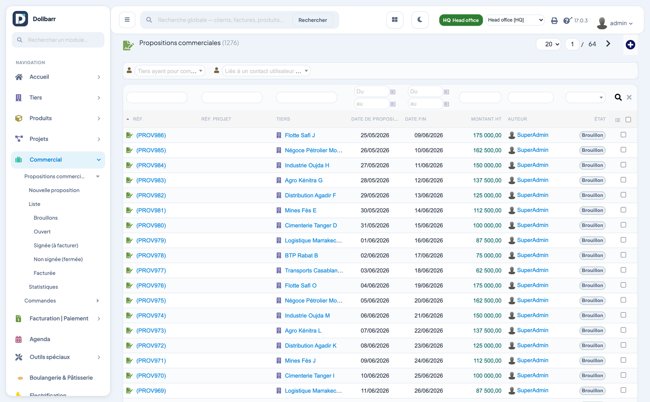Check the box for row (PROV984)
The image size is (650, 402).
click(623, 165)
